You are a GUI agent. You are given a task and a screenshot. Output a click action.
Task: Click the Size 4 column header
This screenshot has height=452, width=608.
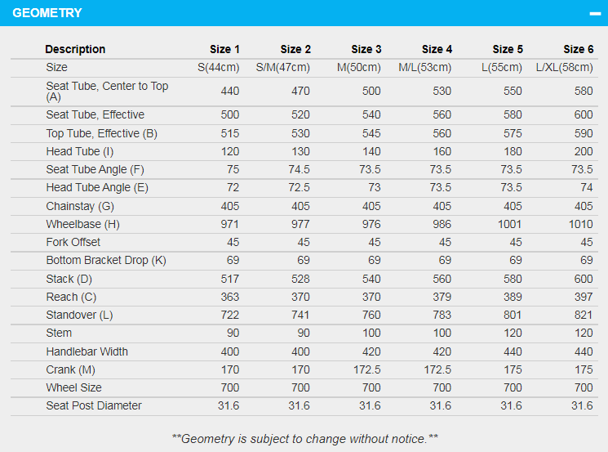[x=437, y=49]
